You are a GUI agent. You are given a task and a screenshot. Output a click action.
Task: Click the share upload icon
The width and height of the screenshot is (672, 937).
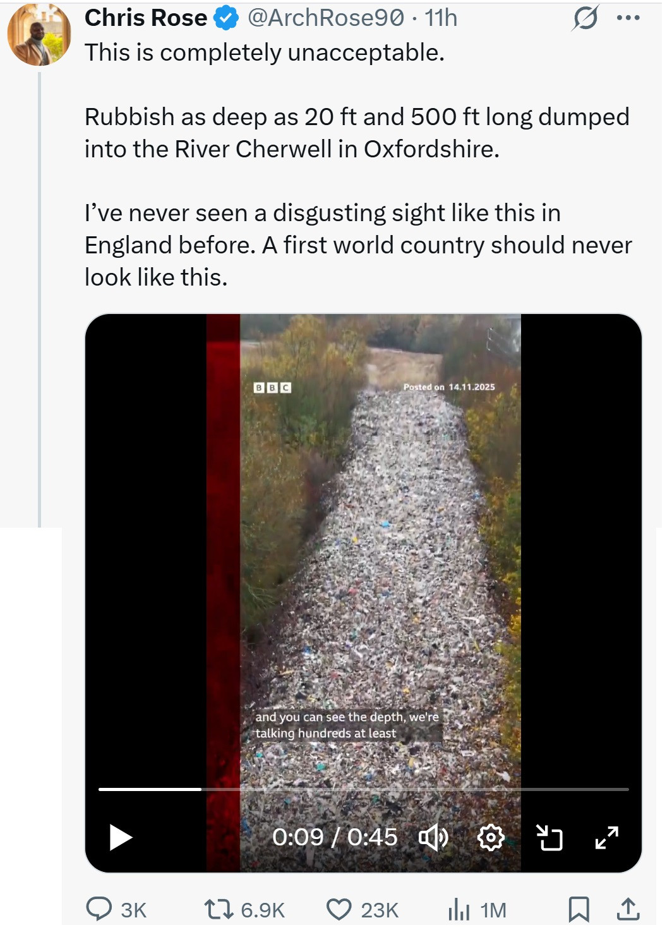click(628, 909)
